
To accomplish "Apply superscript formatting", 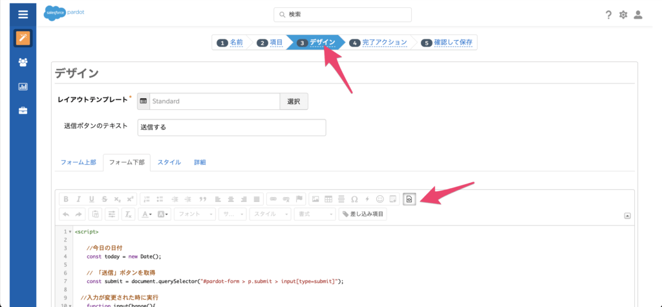I will click(130, 199).
